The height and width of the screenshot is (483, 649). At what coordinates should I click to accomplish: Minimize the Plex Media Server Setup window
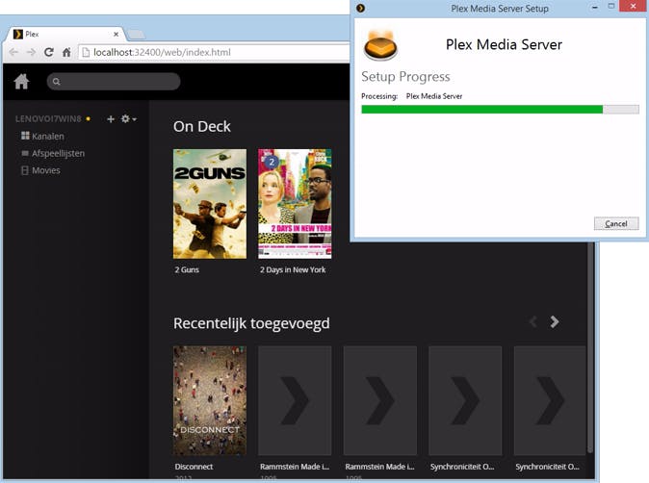point(595,7)
